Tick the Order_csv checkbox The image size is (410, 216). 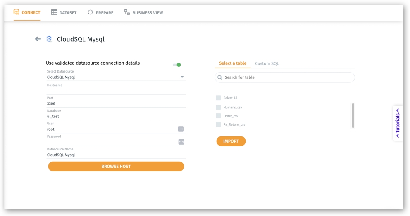[x=218, y=116]
